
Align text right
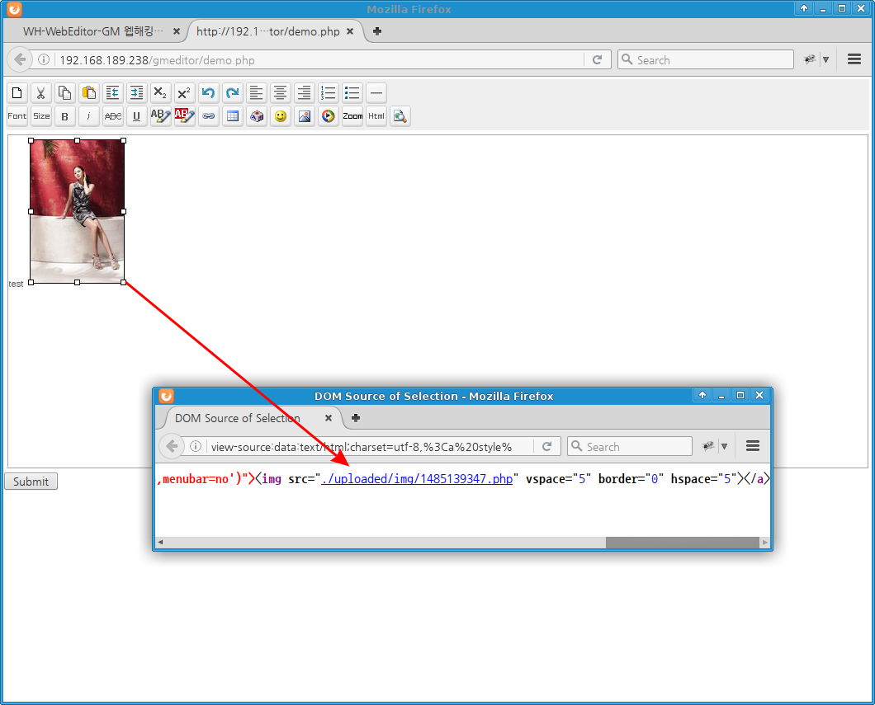point(305,92)
